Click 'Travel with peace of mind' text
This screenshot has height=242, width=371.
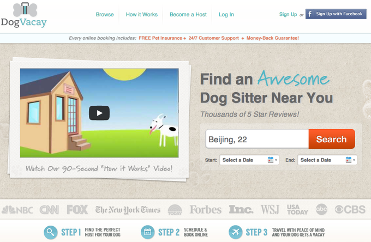(x=298, y=232)
